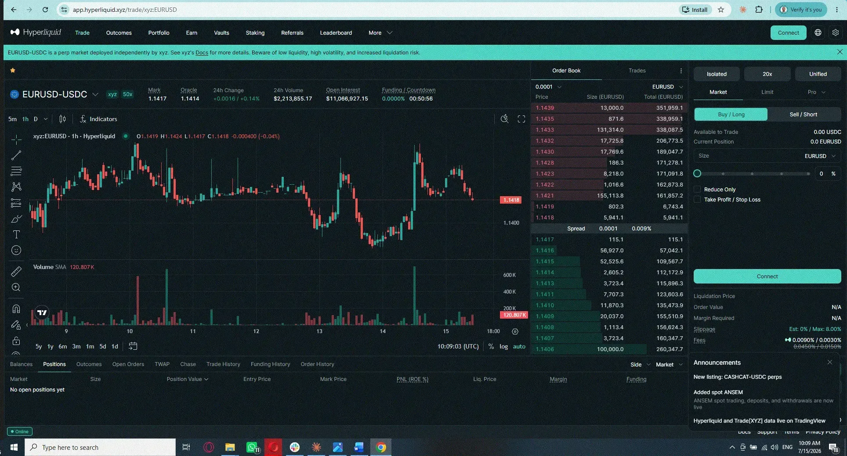Switch to the Trades tab
Image resolution: width=847 pixels, height=456 pixels.
pos(637,71)
